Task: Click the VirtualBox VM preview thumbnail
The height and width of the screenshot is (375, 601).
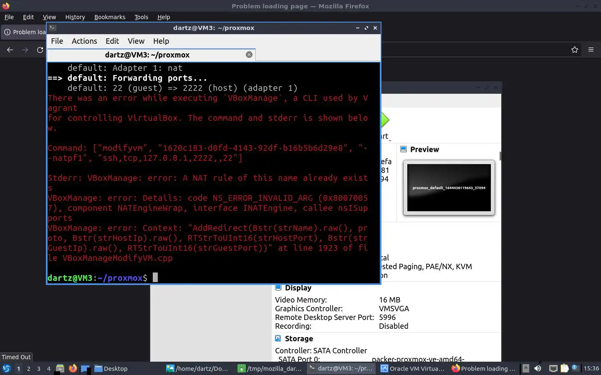Action: 449,187
